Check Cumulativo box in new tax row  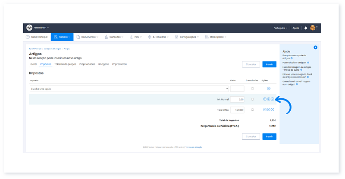click(252, 88)
